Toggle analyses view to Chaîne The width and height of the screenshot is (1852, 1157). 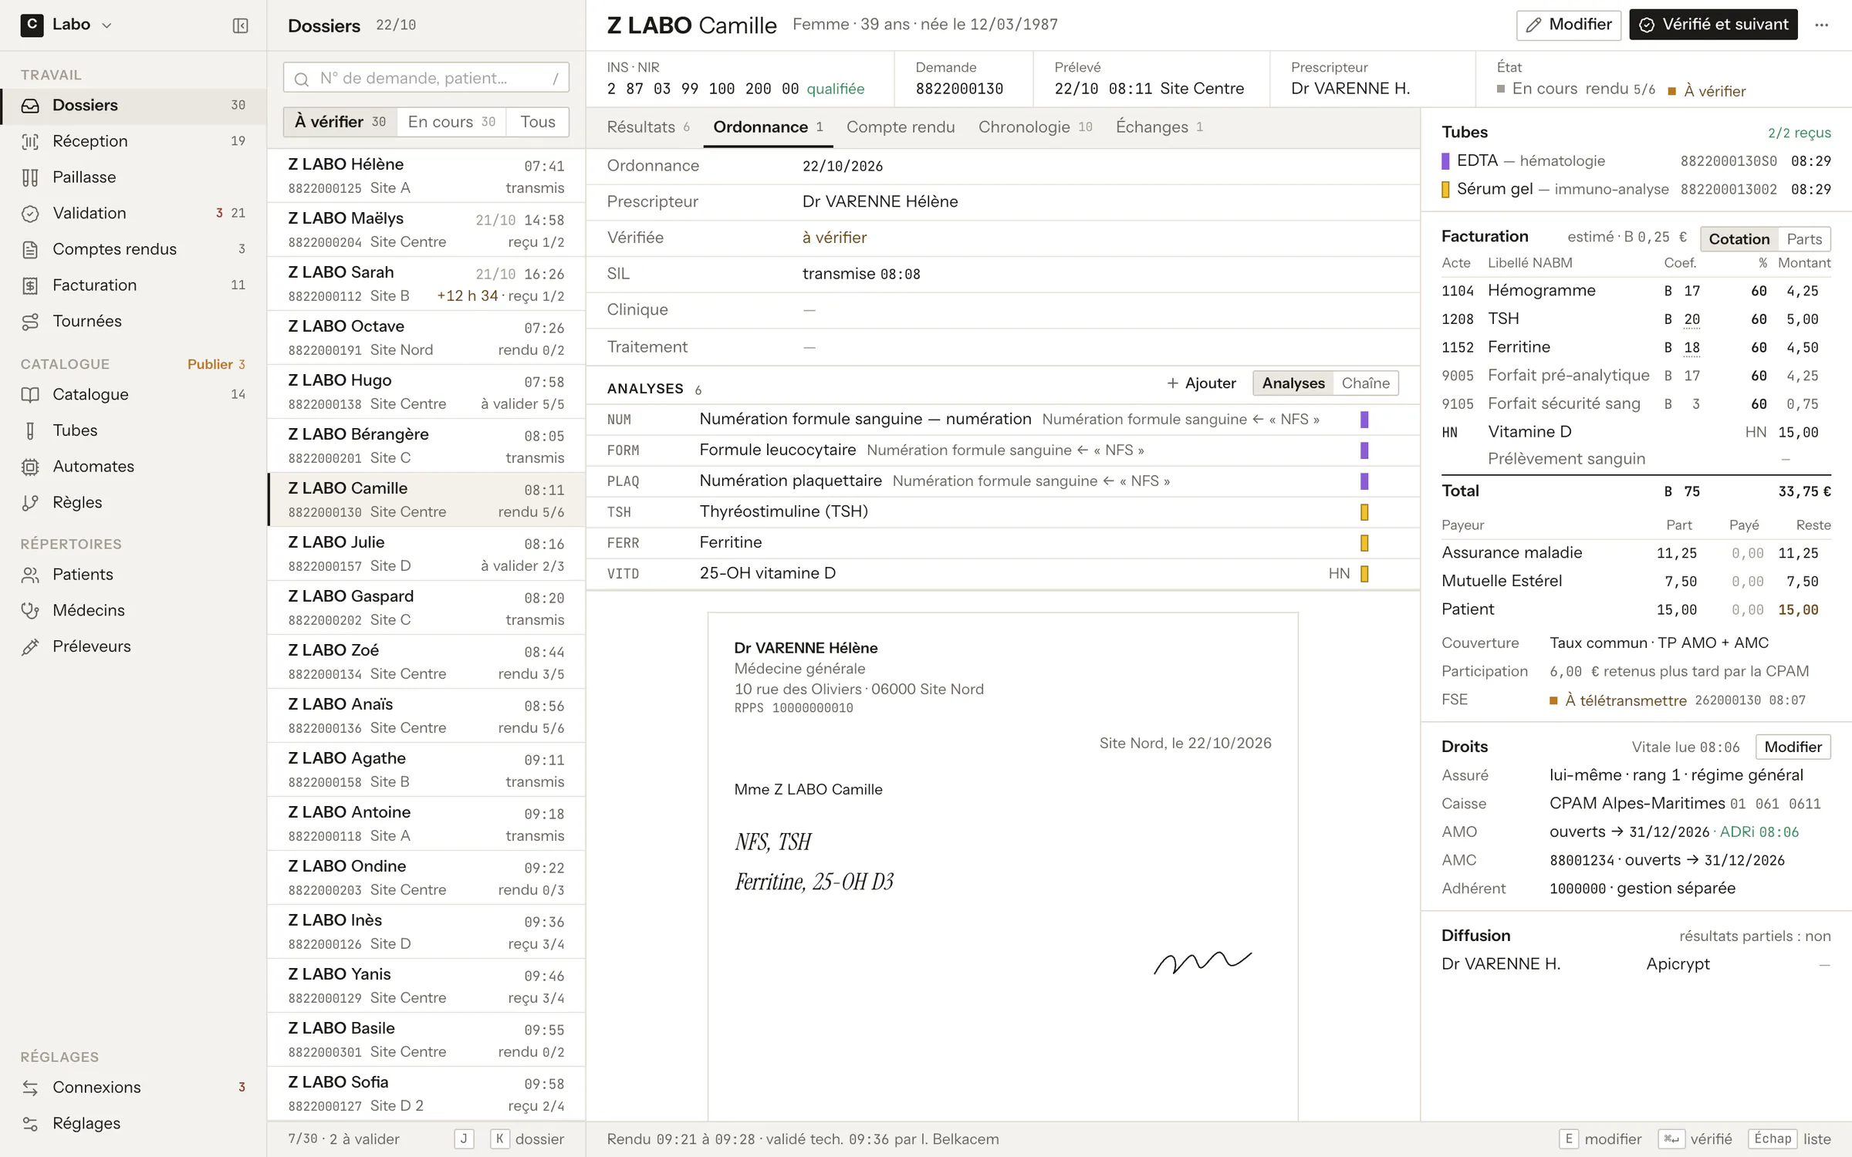(1365, 383)
